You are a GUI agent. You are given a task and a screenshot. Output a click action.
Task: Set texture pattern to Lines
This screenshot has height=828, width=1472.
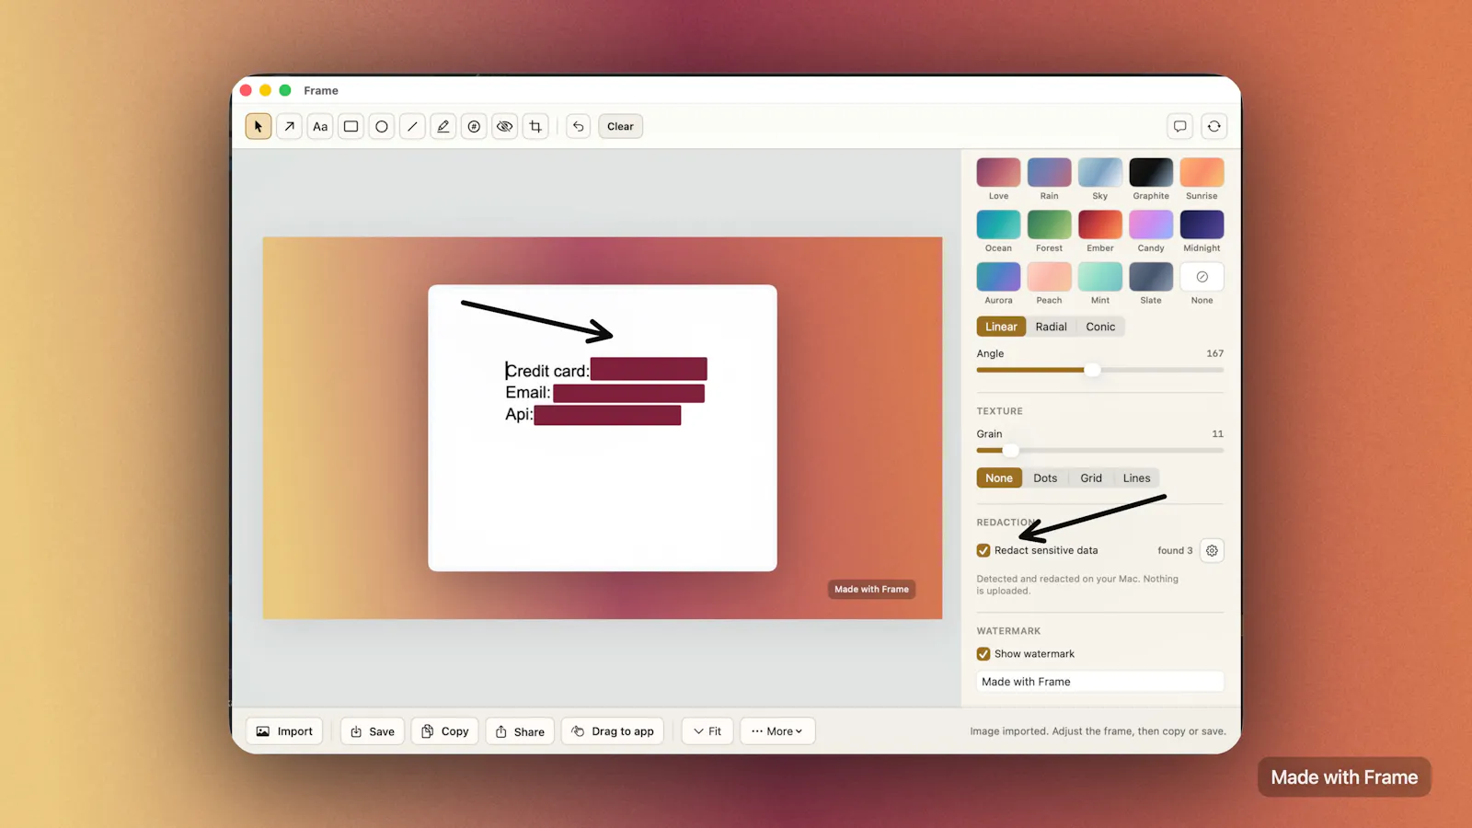pyautogui.click(x=1136, y=478)
